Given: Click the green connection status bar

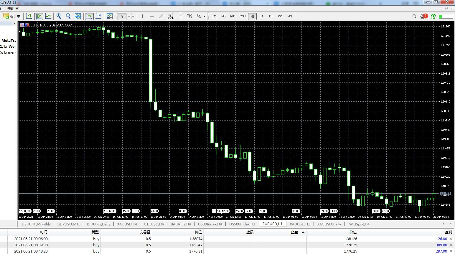Looking at the screenshot, I should (x=446, y=17).
